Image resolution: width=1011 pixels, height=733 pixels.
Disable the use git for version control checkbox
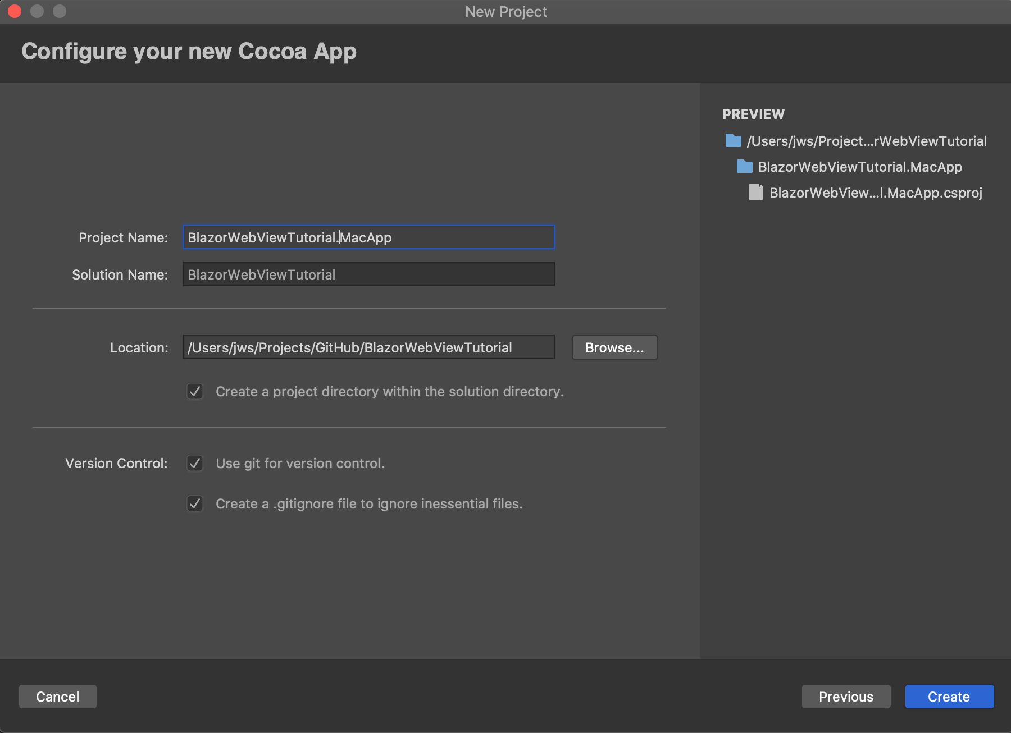[x=195, y=463]
